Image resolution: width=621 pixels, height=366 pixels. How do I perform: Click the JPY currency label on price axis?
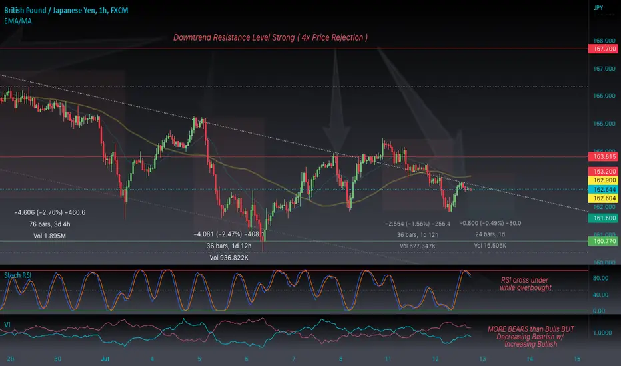[598, 7]
